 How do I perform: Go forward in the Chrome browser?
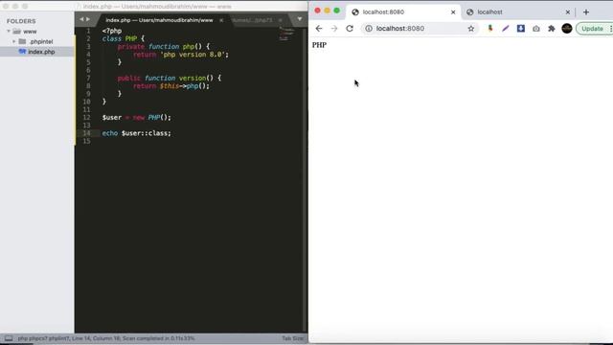[334, 28]
